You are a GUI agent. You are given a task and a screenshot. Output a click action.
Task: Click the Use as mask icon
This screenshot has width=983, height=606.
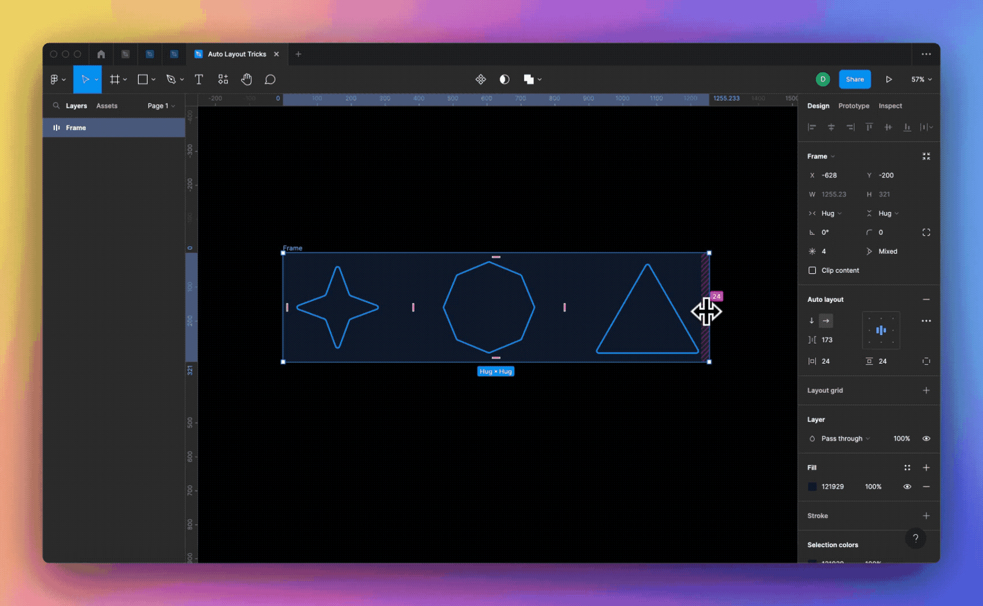point(505,80)
